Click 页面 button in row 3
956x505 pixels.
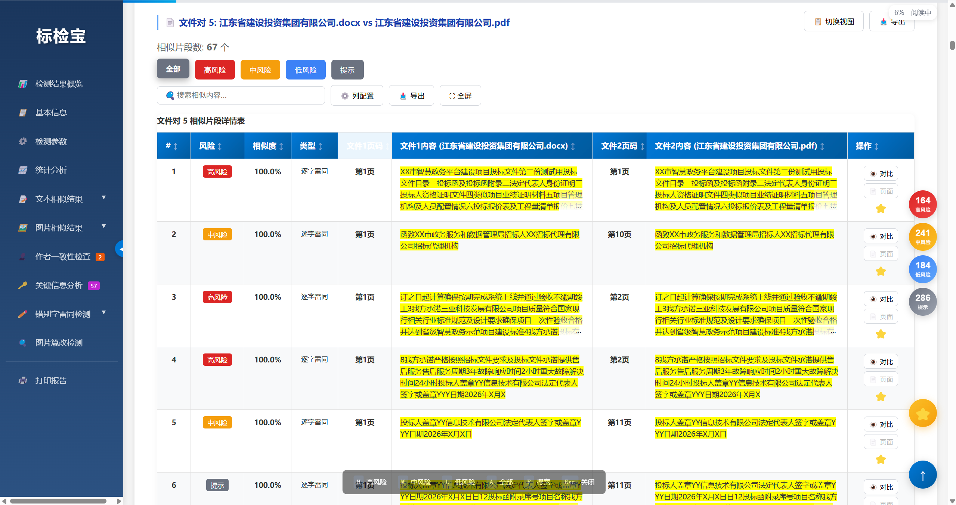[881, 317]
